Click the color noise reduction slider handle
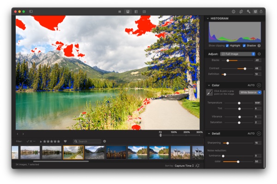This screenshot has width=277, height=184. (x=238, y=162)
